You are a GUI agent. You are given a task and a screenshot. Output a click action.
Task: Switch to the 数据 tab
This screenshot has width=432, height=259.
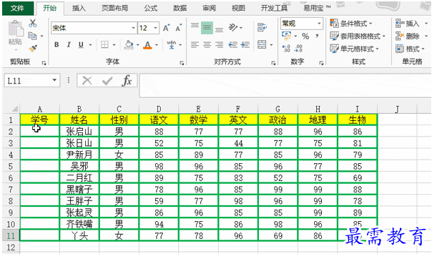(180, 9)
